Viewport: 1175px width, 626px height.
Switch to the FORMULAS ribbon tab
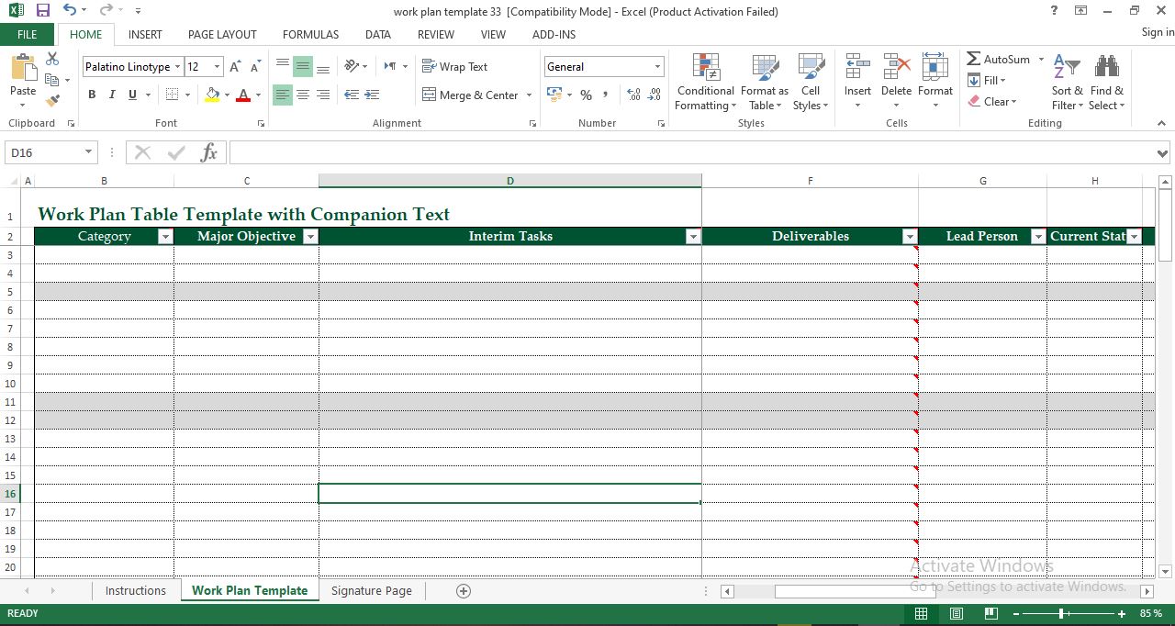pyautogui.click(x=310, y=35)
